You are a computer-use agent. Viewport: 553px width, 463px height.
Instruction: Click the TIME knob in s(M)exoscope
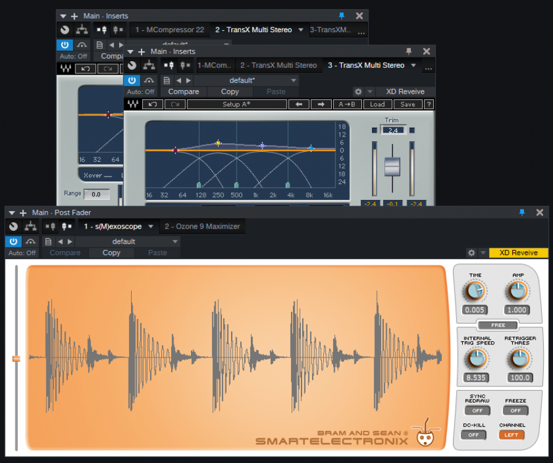(475, 291)
